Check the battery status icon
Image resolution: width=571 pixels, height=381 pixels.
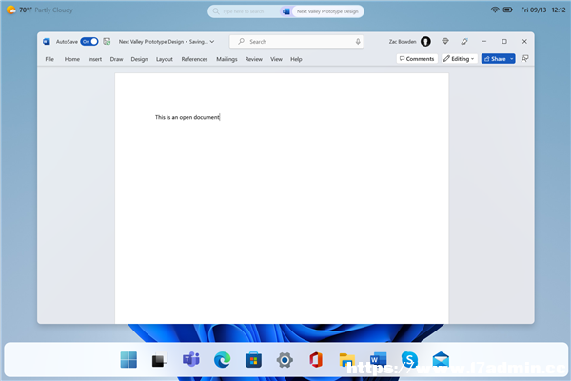click(x=507, y=10)
